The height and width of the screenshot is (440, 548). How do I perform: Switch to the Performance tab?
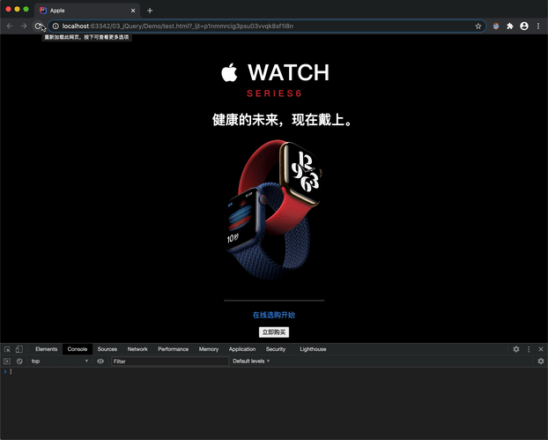tap(173, 349)
